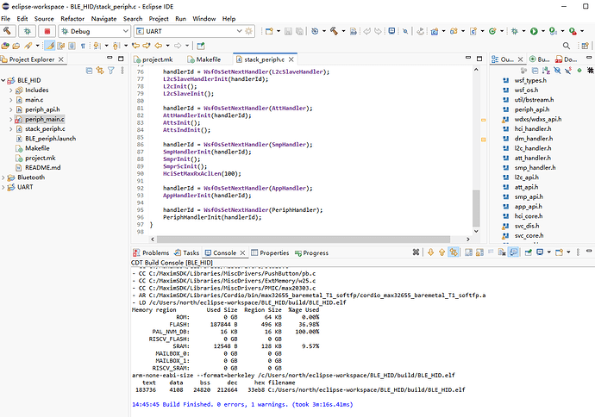The width and height of the screenshot is (595, 417).
Task: Click the New wizard toolbar icon
Action: (269, 31)
